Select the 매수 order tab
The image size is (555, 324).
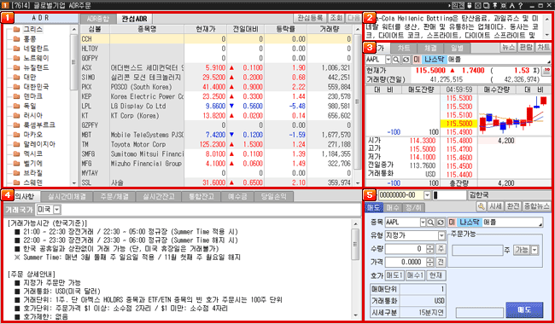click(393, 207)
